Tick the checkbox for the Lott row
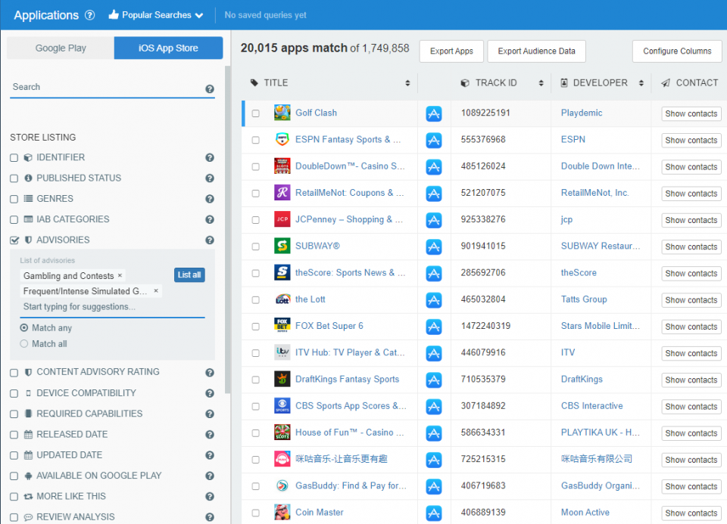 pyautogui.click(x=255, y=300)
